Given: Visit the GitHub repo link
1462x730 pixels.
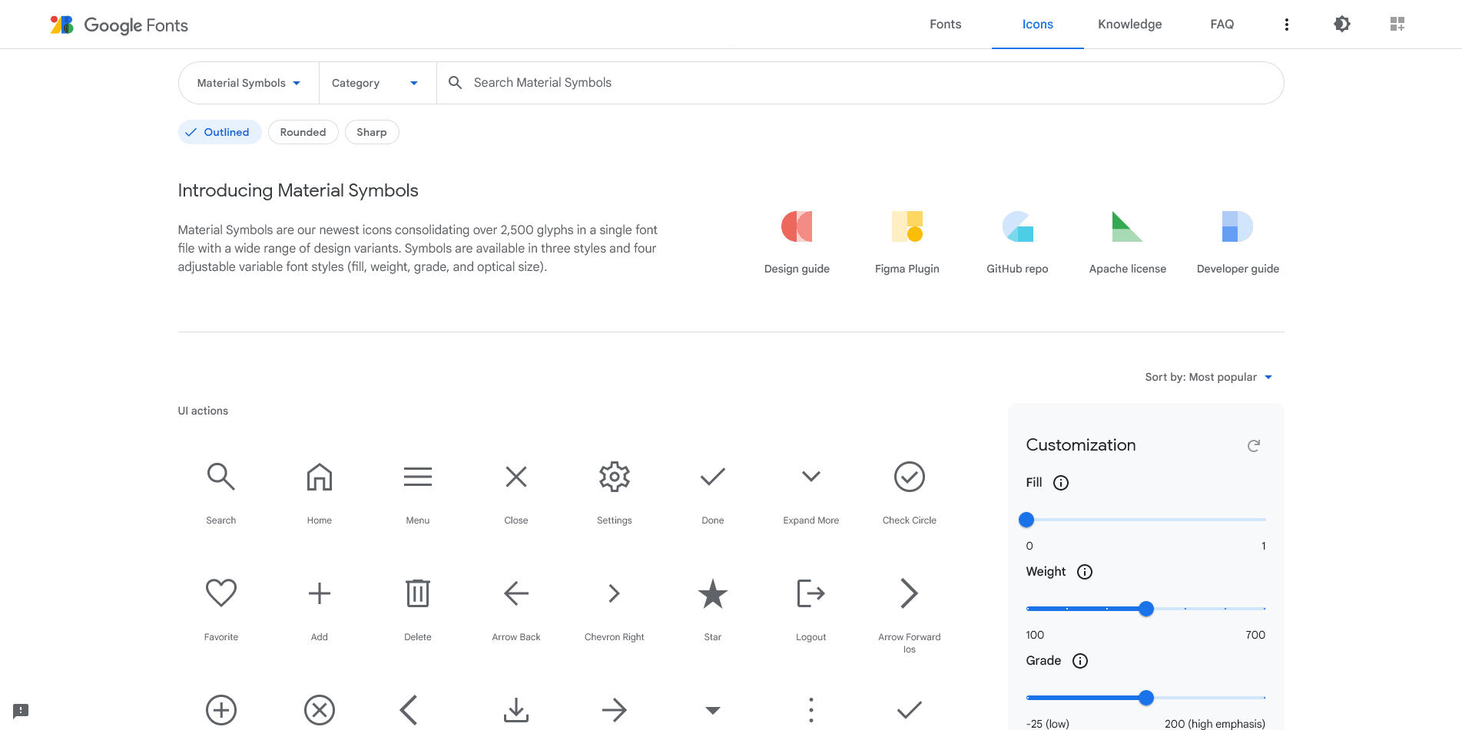Looking at the screenshot, I should [1016, 242].
